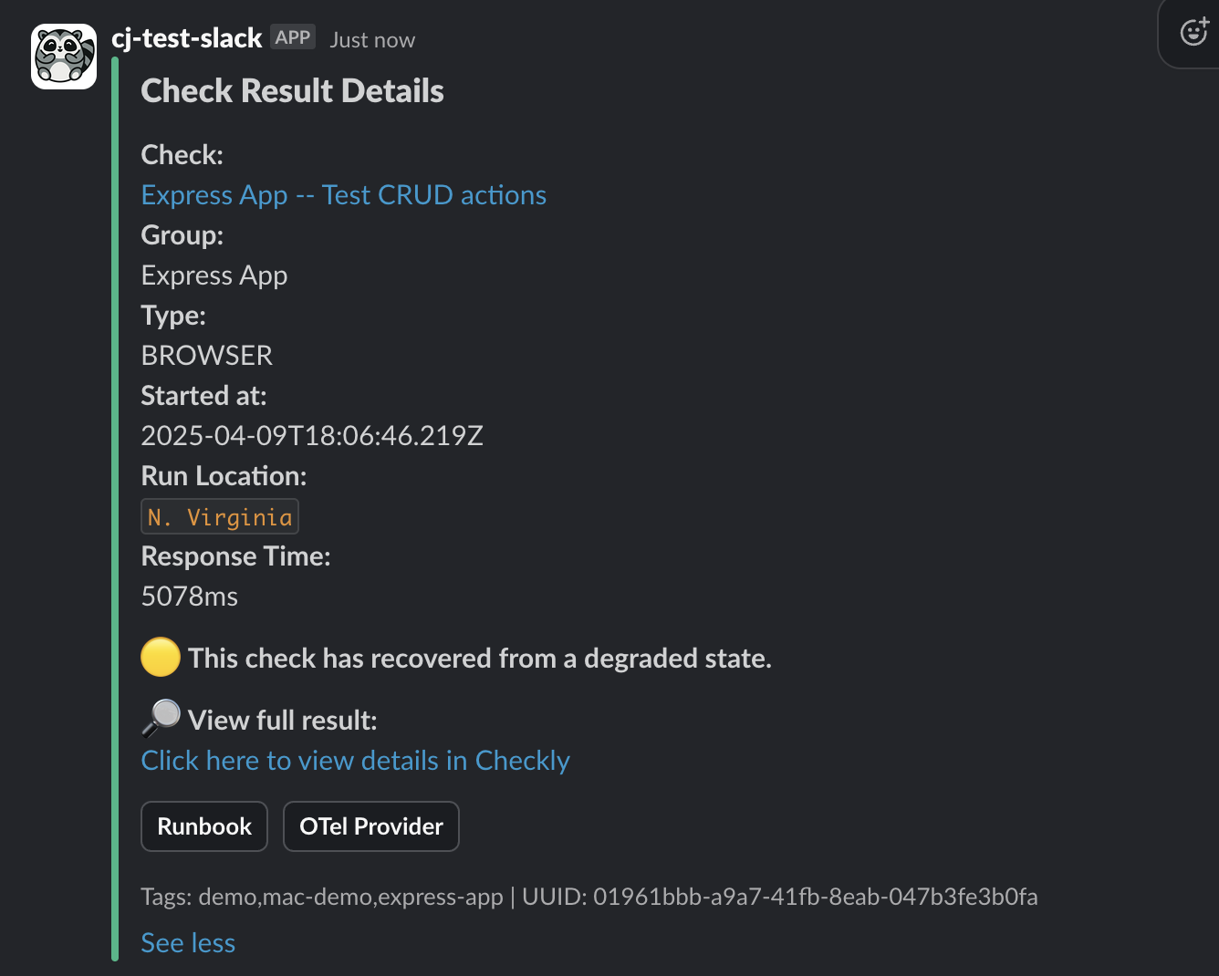Open the Express App -- Test CRUD actions link
The image size is (1219, 976).
click(343, 194)
